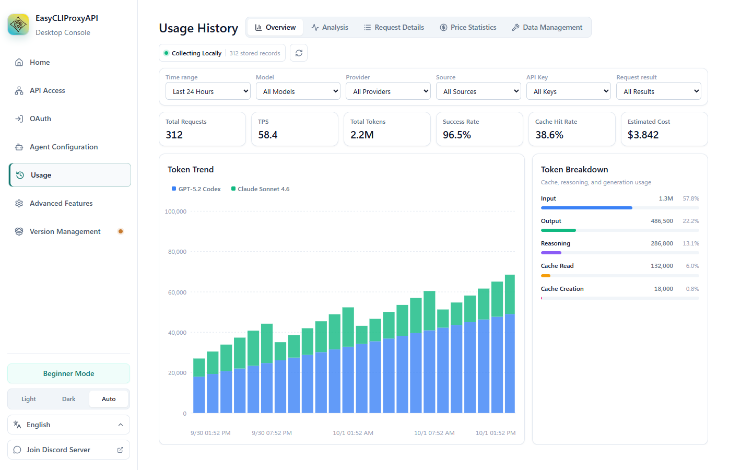The image size is (729, 470).
Task: Click the Home house icon
Action: 19,62
